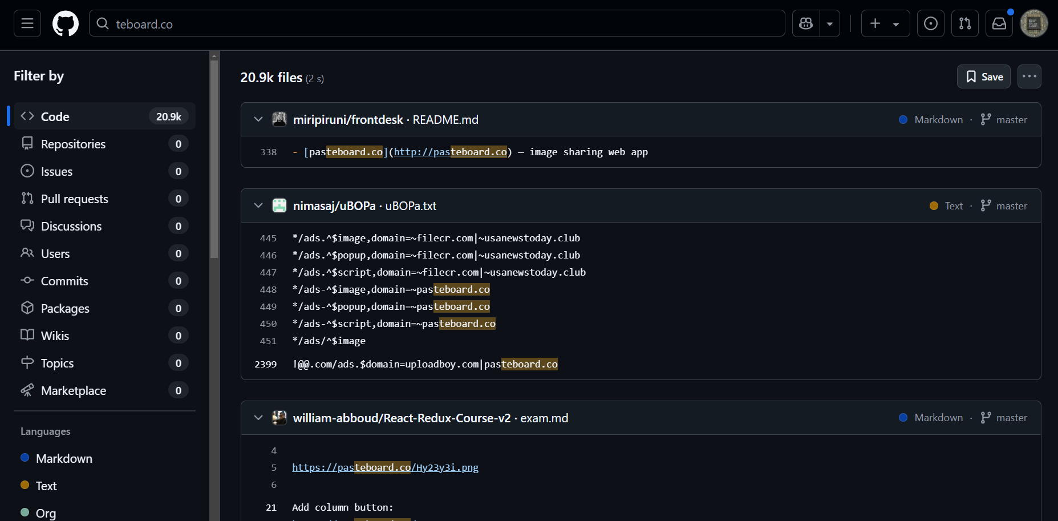Open the issues icon in header
1058x521 pixels.
[931, 23]
